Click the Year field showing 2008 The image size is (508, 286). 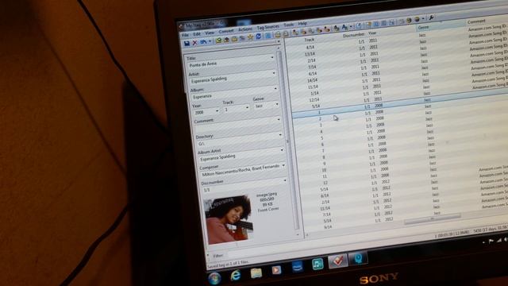click(x=206, y=112)
